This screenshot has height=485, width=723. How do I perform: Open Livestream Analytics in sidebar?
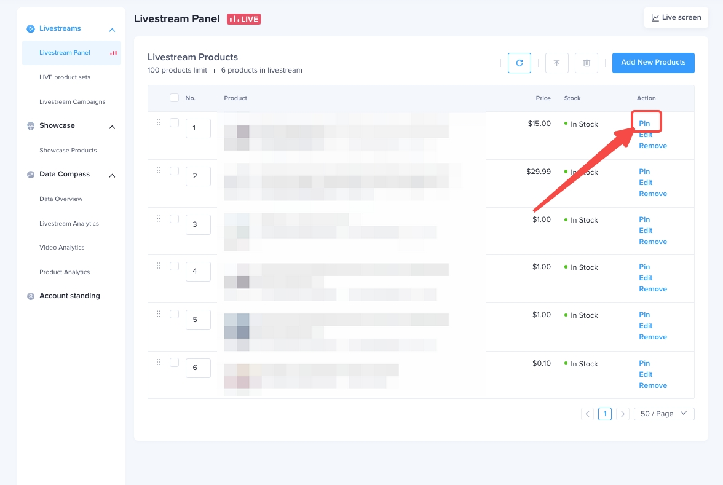[x=69, y=224]
